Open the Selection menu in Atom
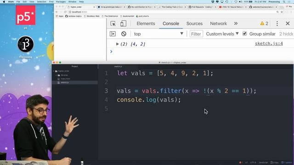This screenshot has height=165, width=294. coord(41,2)
